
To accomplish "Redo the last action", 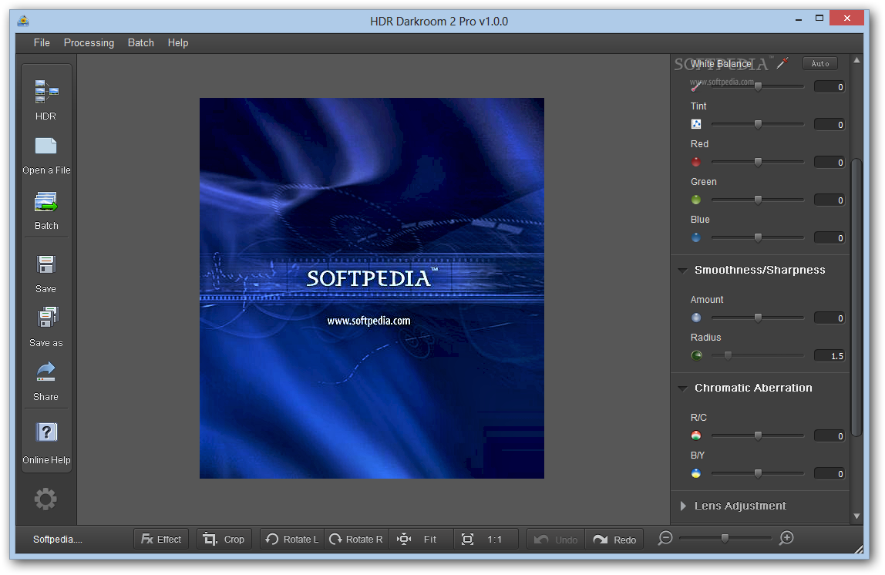I will (x=614, y=540).
